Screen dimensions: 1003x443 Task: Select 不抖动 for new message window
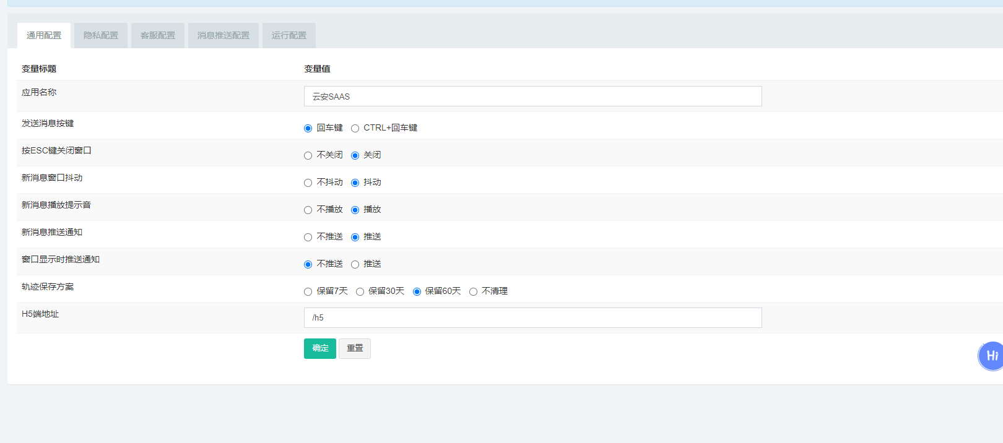point(308,183)
